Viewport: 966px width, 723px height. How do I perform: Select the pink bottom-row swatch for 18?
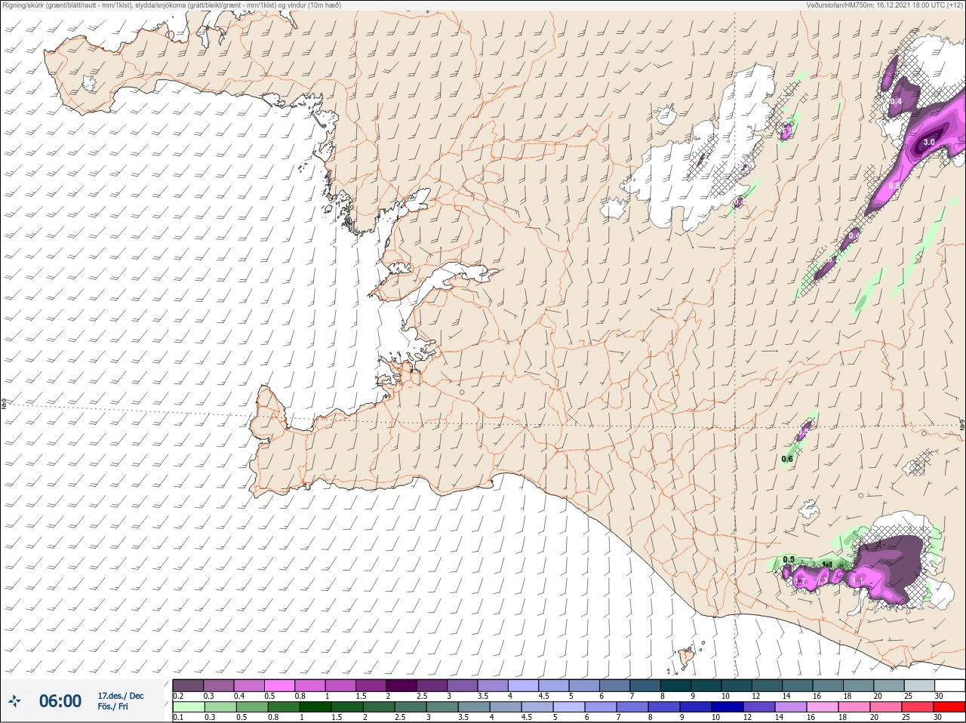point(854,707)
